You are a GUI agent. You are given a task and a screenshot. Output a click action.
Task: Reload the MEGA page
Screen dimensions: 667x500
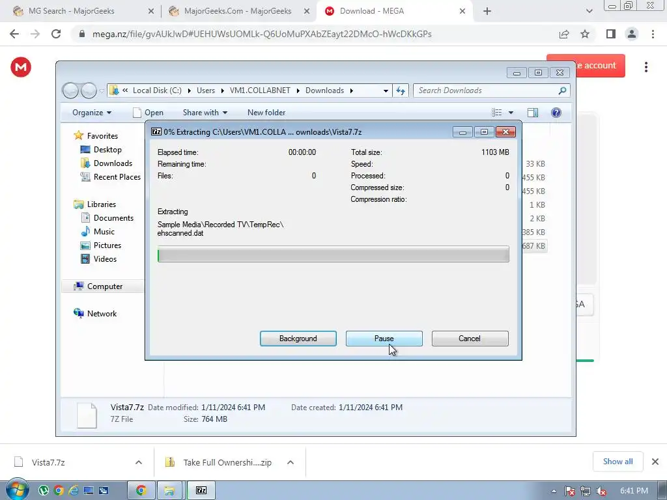pyautogui.click(x=56, y=34)
